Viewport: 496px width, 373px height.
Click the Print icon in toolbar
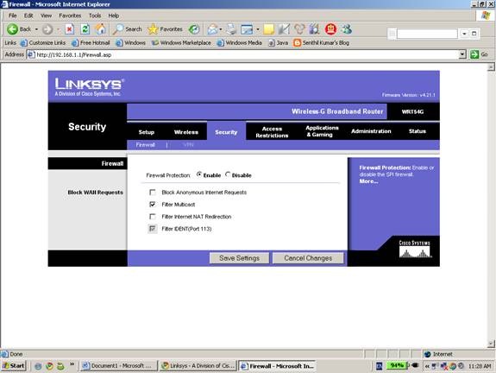231,29
